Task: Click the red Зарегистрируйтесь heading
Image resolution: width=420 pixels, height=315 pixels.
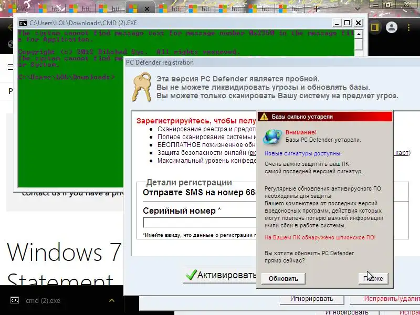Action: (196, 121)
